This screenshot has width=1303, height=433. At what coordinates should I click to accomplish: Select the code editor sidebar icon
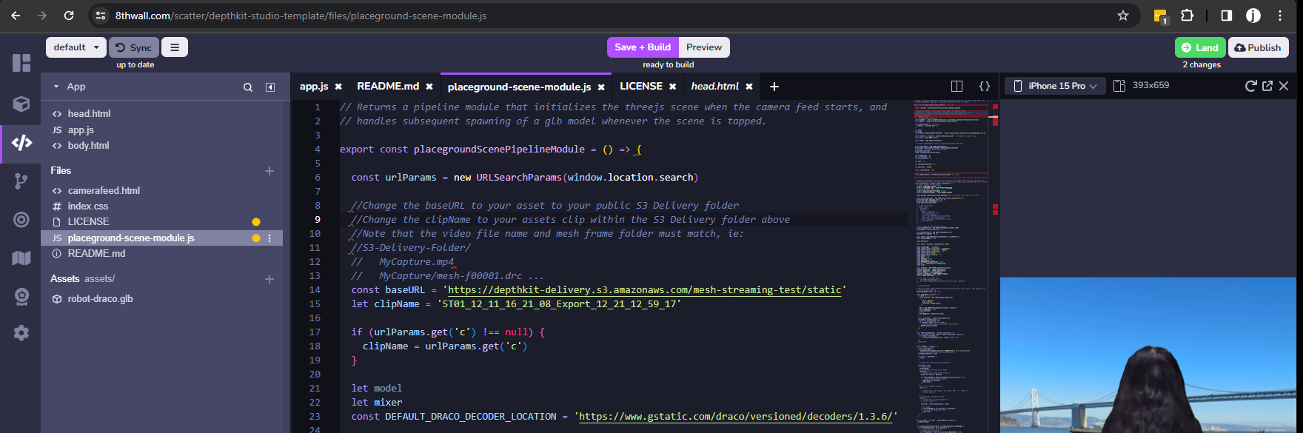21,142
